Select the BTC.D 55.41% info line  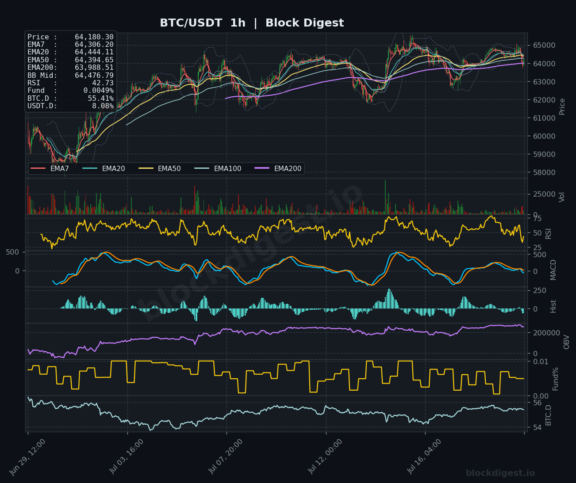click(x=70, y=99)
